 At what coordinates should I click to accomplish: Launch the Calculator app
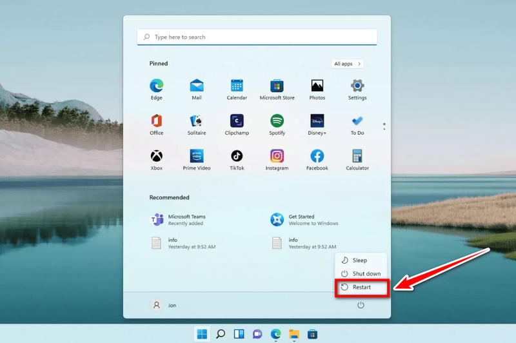357,160
